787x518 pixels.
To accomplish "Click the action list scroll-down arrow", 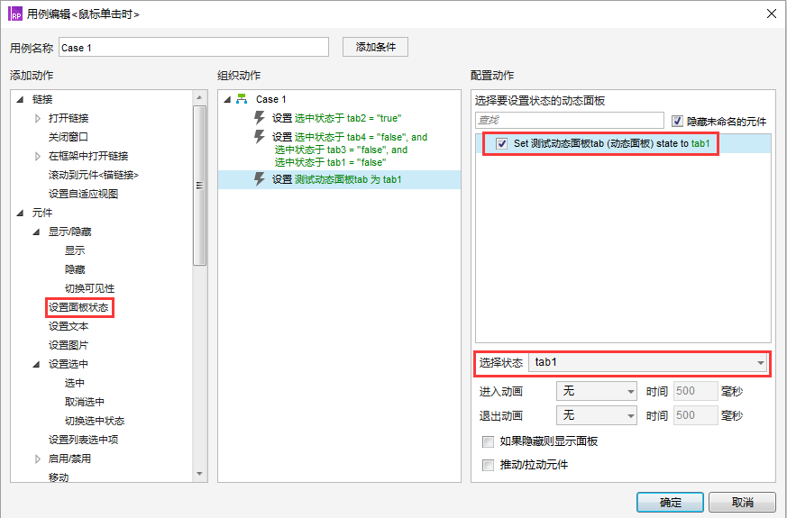I will click(x=200, y=474).
